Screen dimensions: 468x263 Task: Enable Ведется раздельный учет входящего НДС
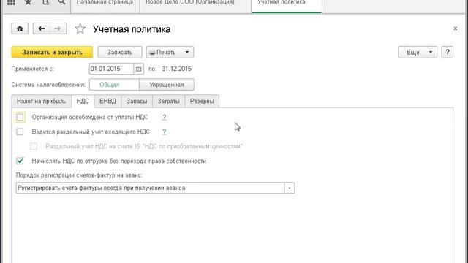click(20, 131)
